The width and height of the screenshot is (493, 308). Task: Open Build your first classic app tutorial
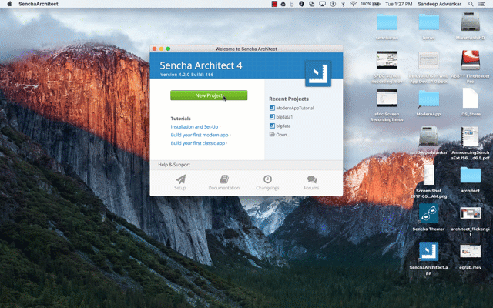point(198,143)
